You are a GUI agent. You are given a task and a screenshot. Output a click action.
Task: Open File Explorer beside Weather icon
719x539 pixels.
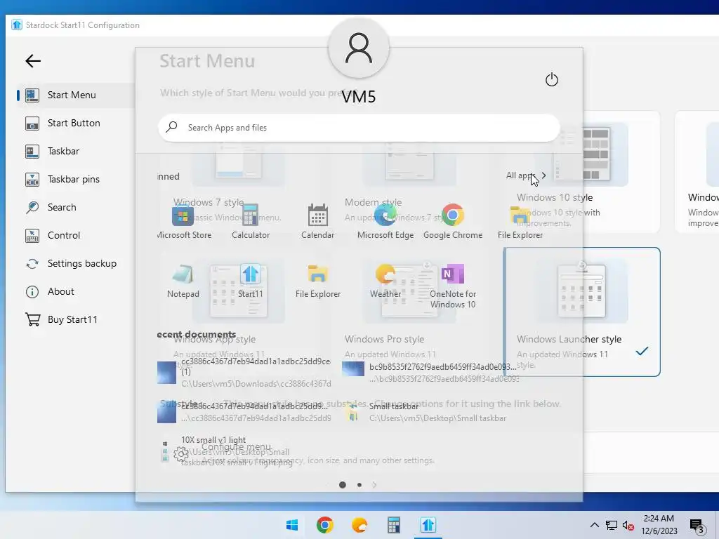click(318, 281)
